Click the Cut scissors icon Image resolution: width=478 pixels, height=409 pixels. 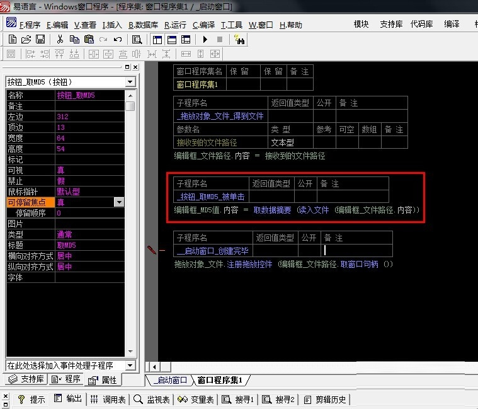[x=60, y=39]
